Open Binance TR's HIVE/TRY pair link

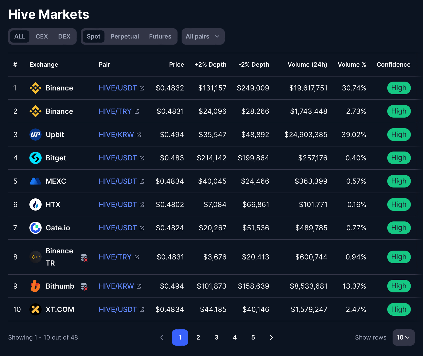coord(115,257)
